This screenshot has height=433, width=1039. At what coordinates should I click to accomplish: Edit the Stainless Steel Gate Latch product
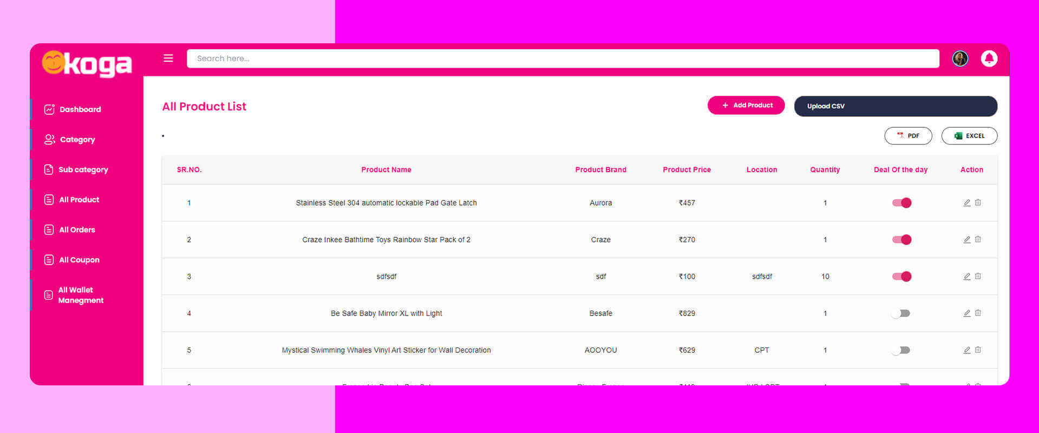[966, 203]
